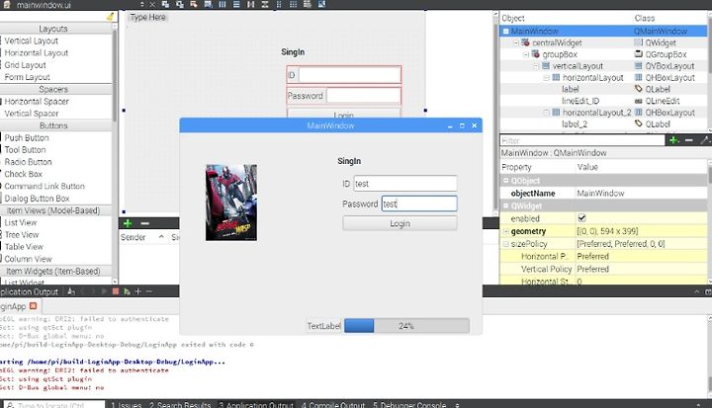This screenshot has width=712, height=408.
Task: Open the mainwindow.ui document selector arrows
Action: [142, 5]
